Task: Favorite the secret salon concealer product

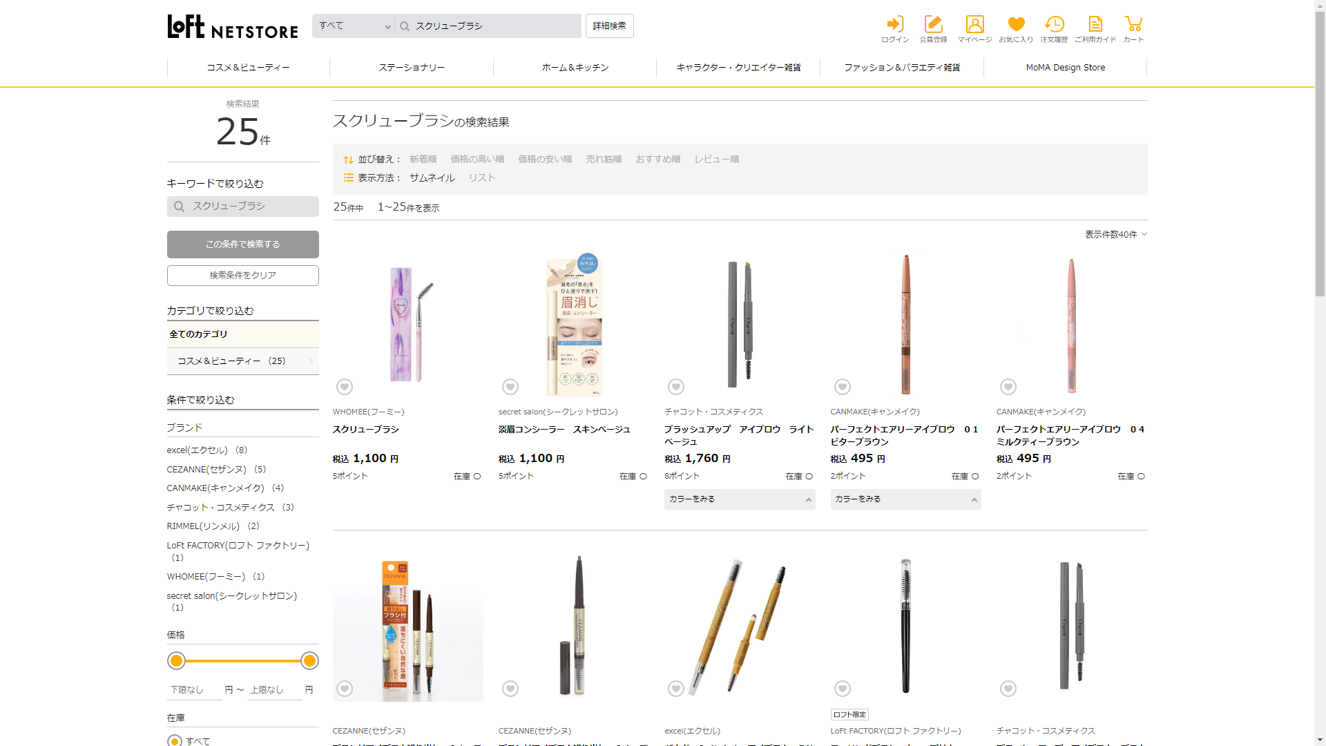Action: click(x=510, y=387)
